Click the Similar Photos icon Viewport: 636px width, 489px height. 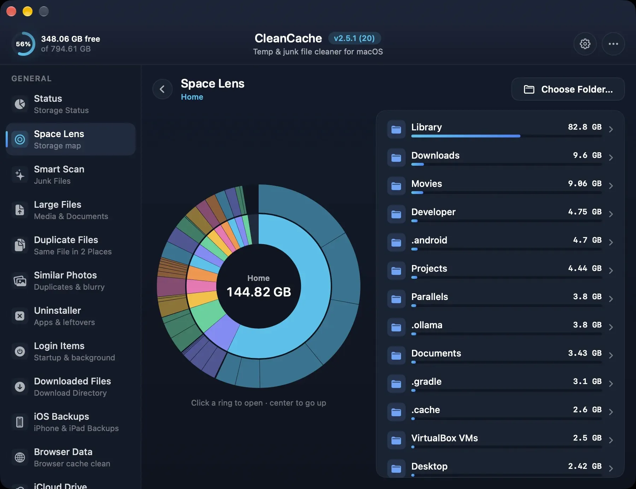tap(20, 281)
